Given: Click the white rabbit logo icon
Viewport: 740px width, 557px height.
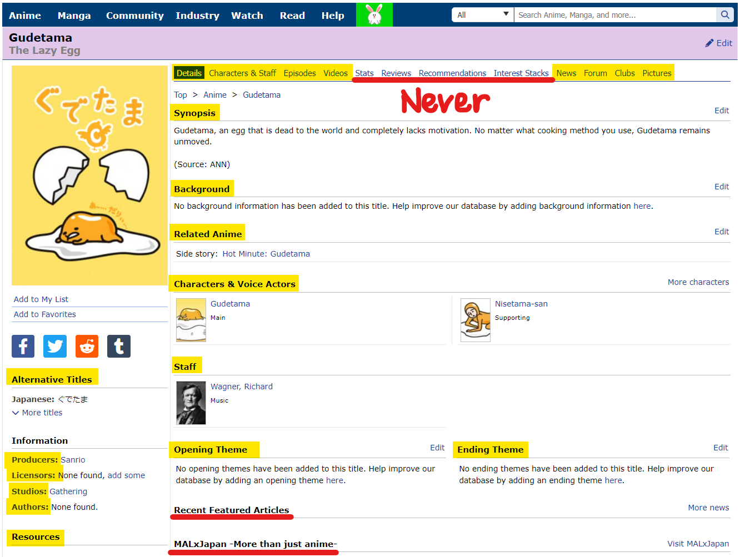Looking at the screenshot, I should tap(374, 14).
